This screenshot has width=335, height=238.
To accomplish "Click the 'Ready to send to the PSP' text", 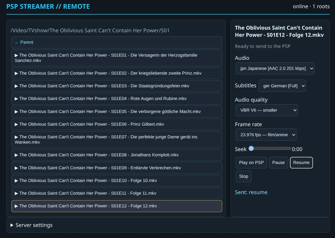I will [263, 46].
